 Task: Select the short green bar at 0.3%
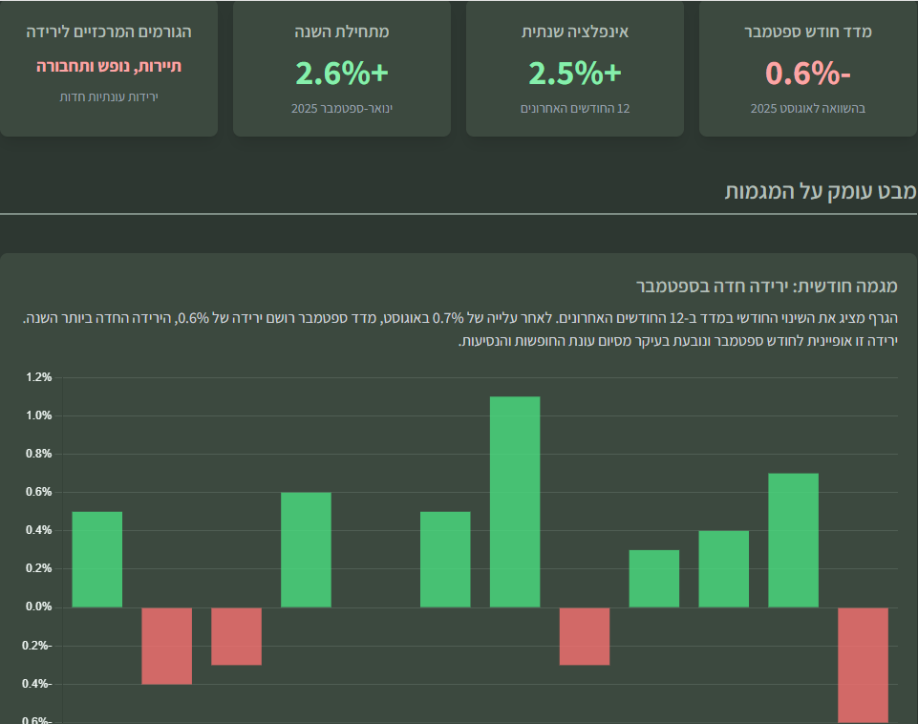click(653, 578)
